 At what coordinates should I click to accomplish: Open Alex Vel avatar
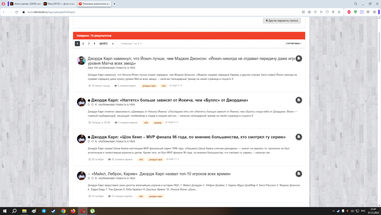click(x=81, y=61)
